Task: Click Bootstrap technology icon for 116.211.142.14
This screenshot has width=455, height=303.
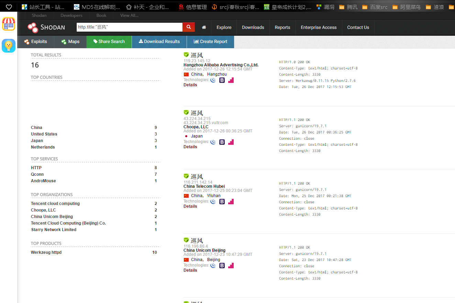Action: coord(222,202)
